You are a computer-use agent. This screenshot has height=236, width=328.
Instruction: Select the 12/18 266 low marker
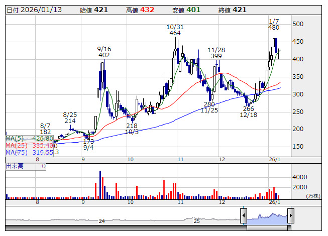click(248, 111)
